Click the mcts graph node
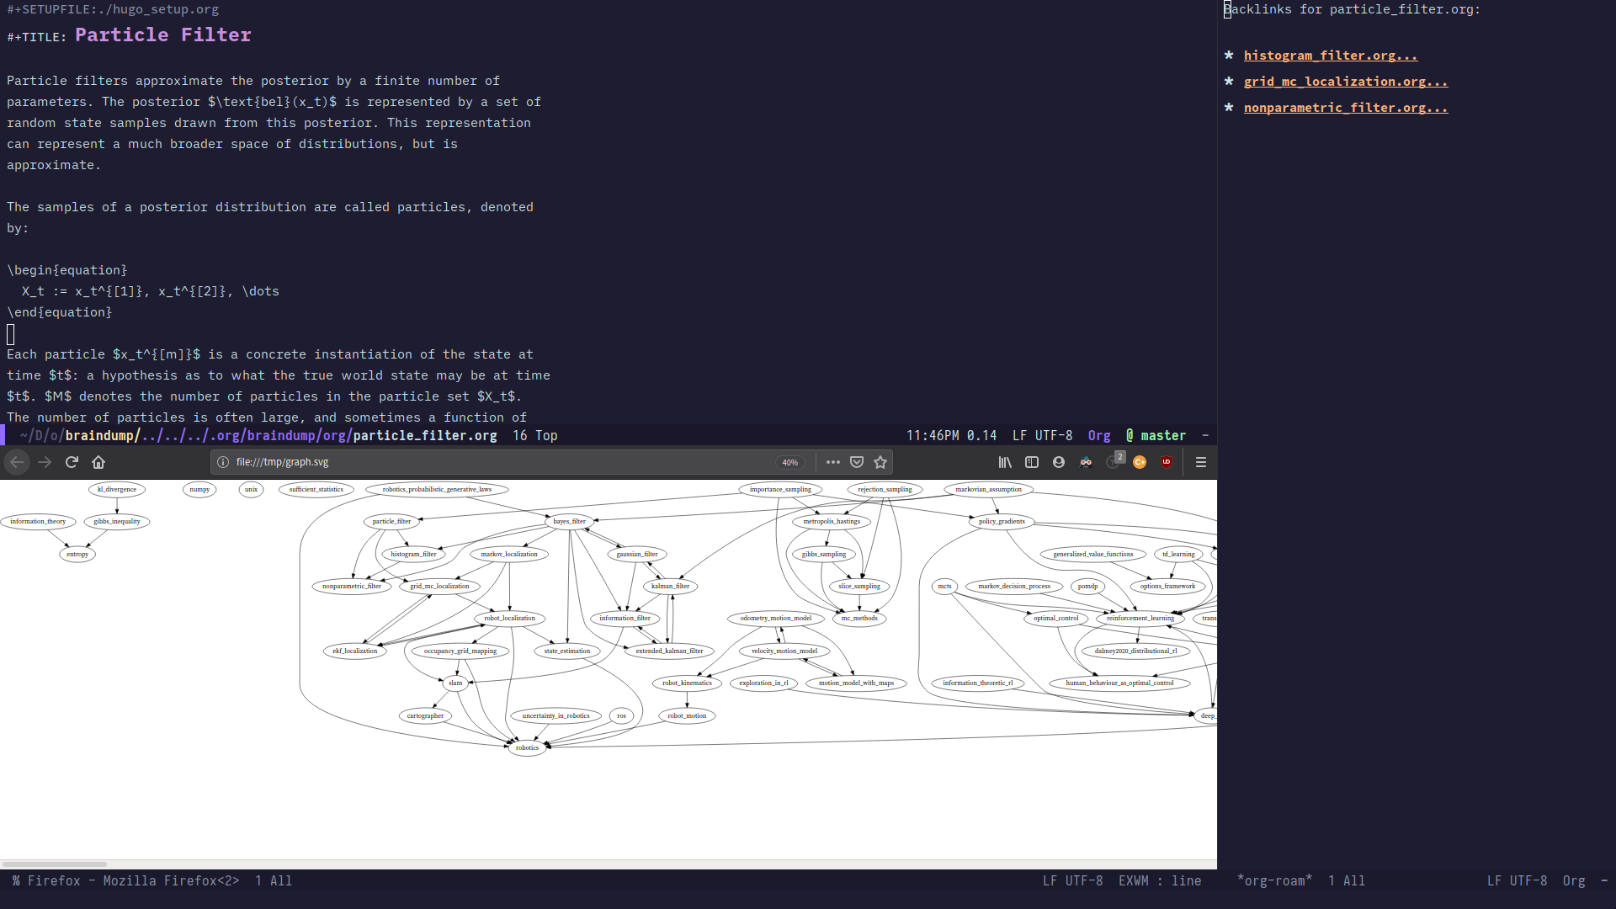Image resolution: width=1616 pixels, height=909 pixels. pyautogui.click(x=944, y=587)
